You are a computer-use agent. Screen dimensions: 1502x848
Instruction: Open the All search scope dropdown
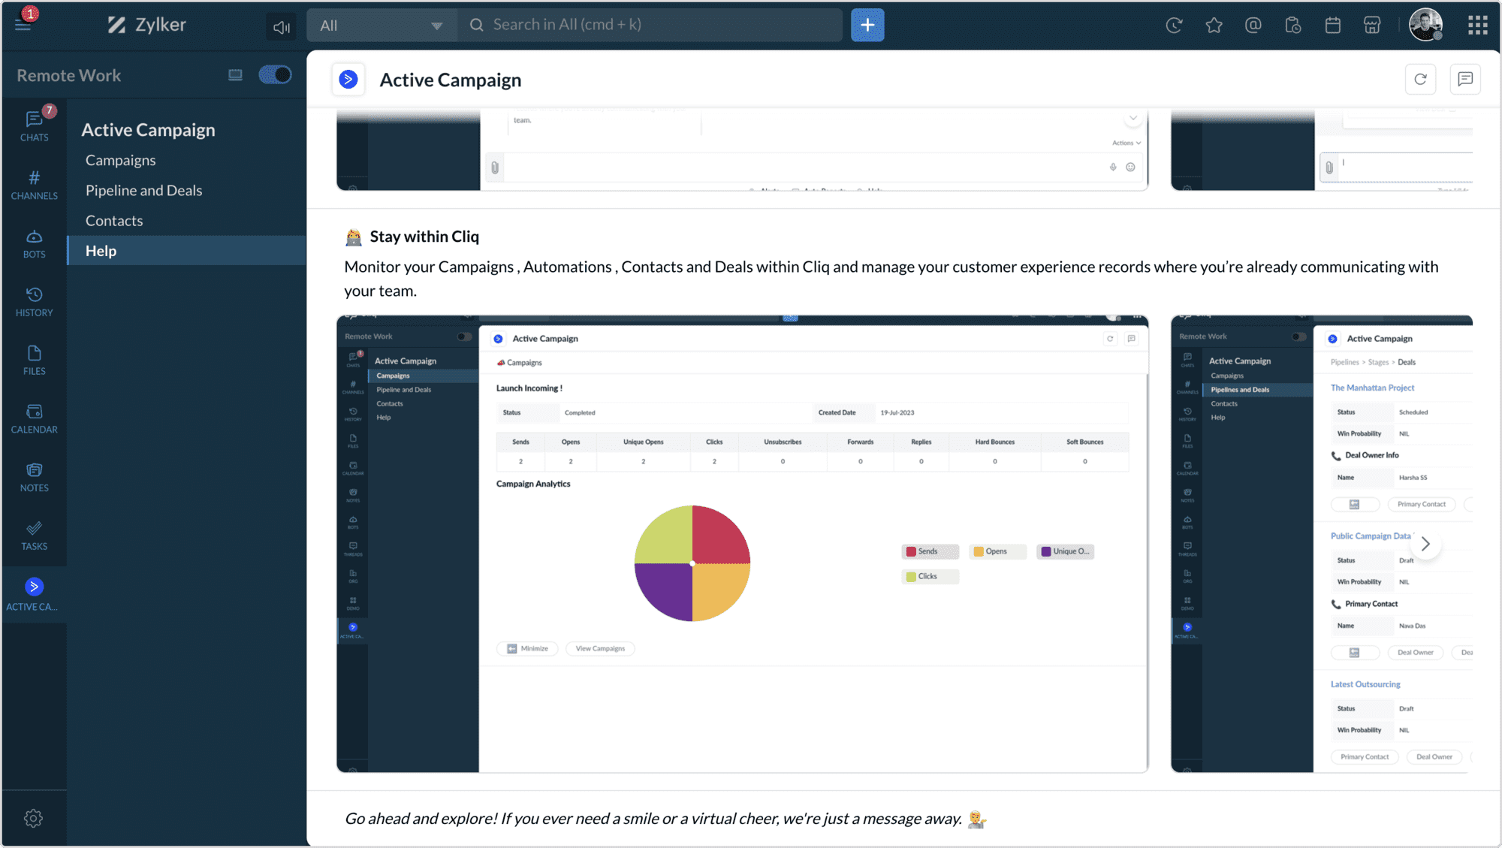[x=382, y=26]
